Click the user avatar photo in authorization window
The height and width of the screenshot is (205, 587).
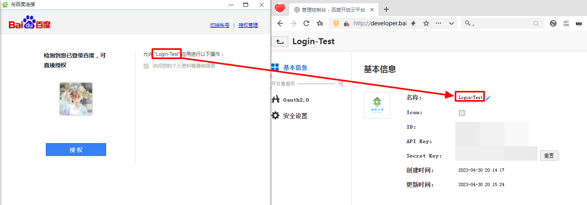[76, 99]
